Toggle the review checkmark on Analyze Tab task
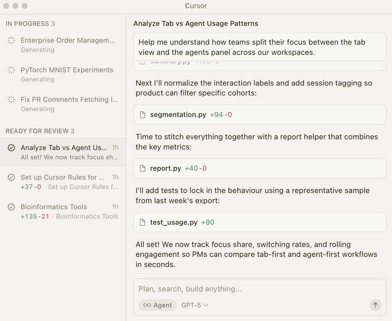 tap(11, 147)
